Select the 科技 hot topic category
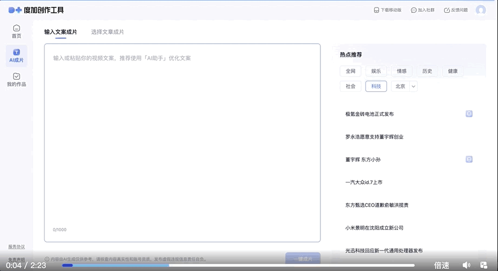498x271 pixels. click(376, 86)
